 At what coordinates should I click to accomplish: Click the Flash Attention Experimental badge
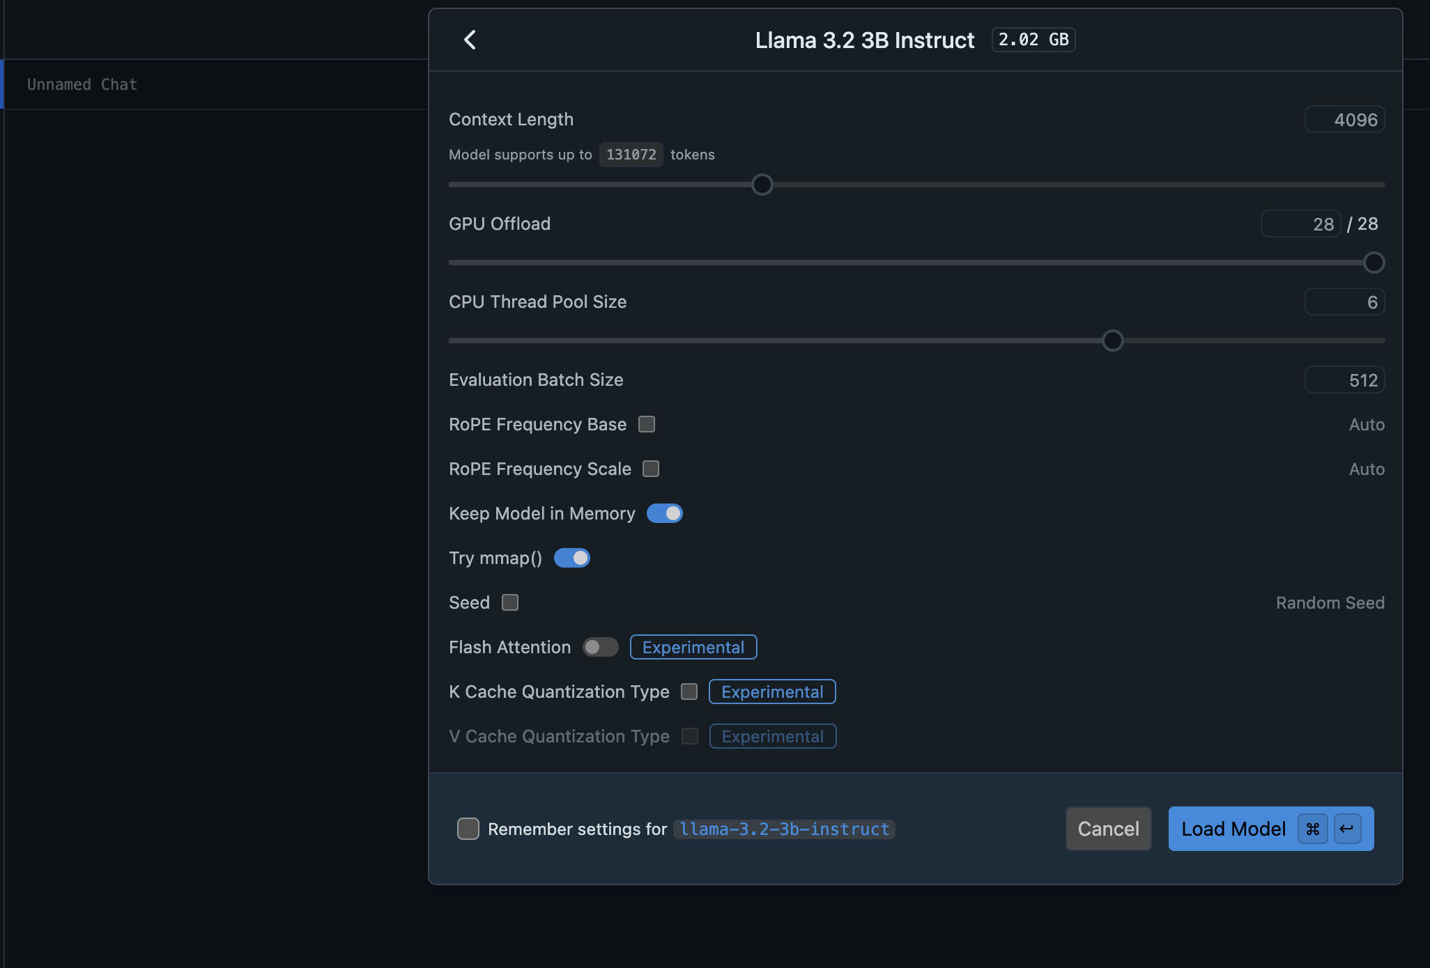693,647
